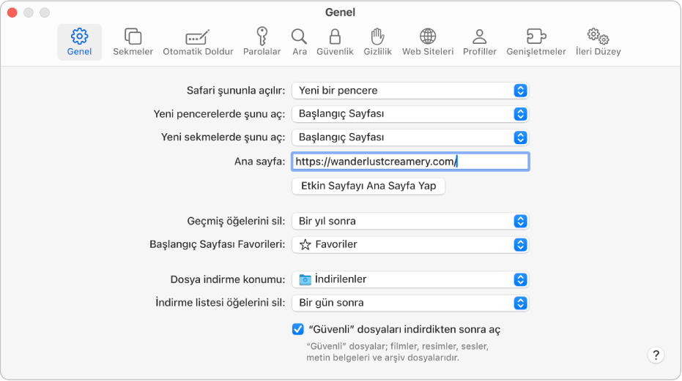Click the help question mark button
This screenshot has height=381, width=682.
click(656, 355)
